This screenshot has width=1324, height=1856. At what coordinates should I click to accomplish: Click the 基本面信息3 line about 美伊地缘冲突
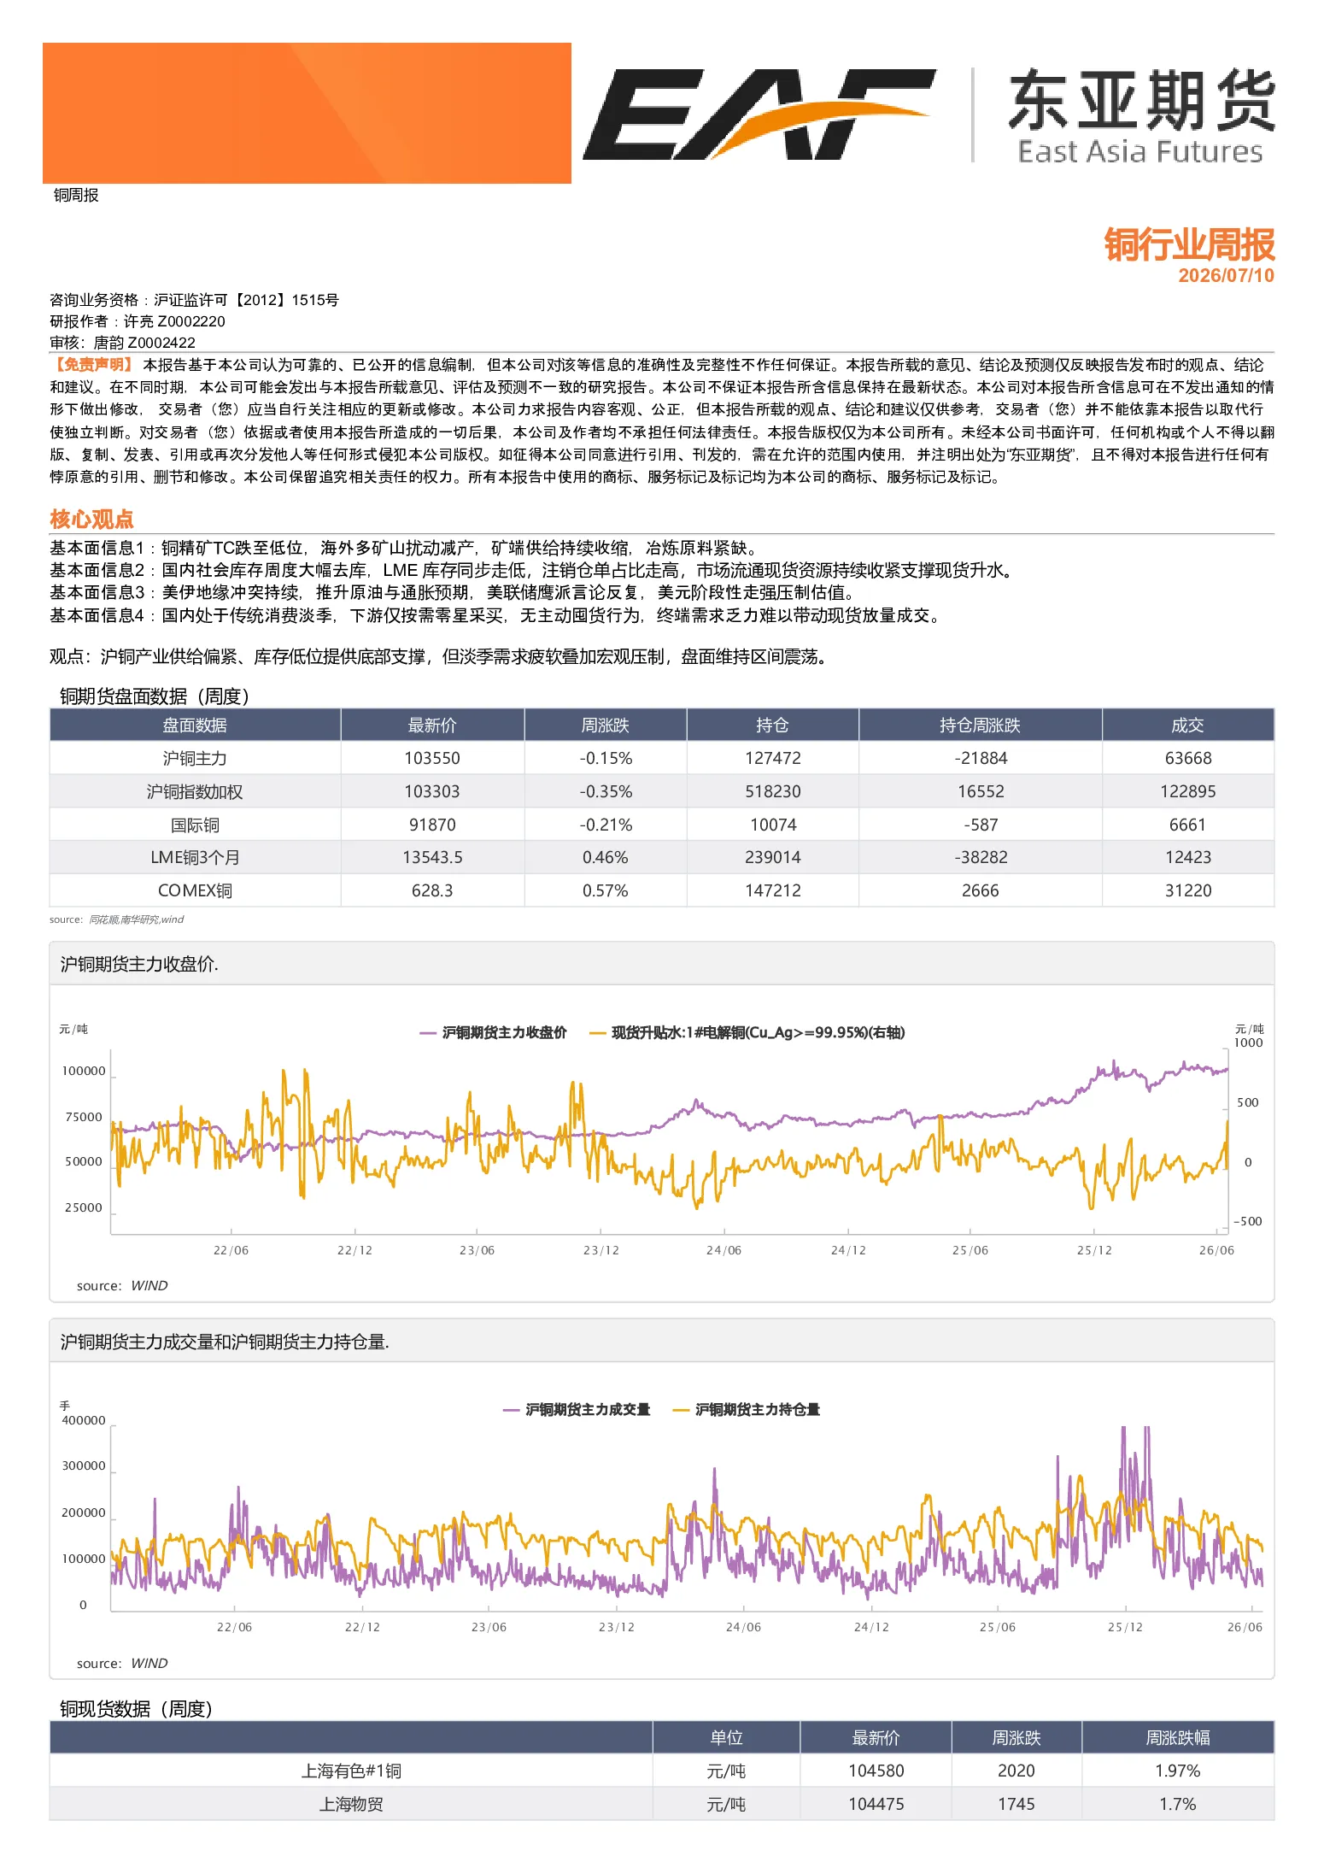tap(452, 592)
